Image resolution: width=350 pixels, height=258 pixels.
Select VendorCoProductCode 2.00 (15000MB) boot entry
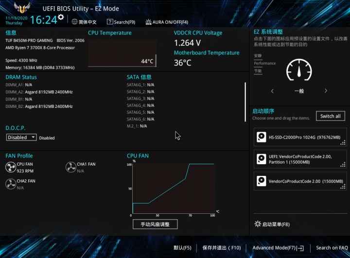(x=300, y=181)
